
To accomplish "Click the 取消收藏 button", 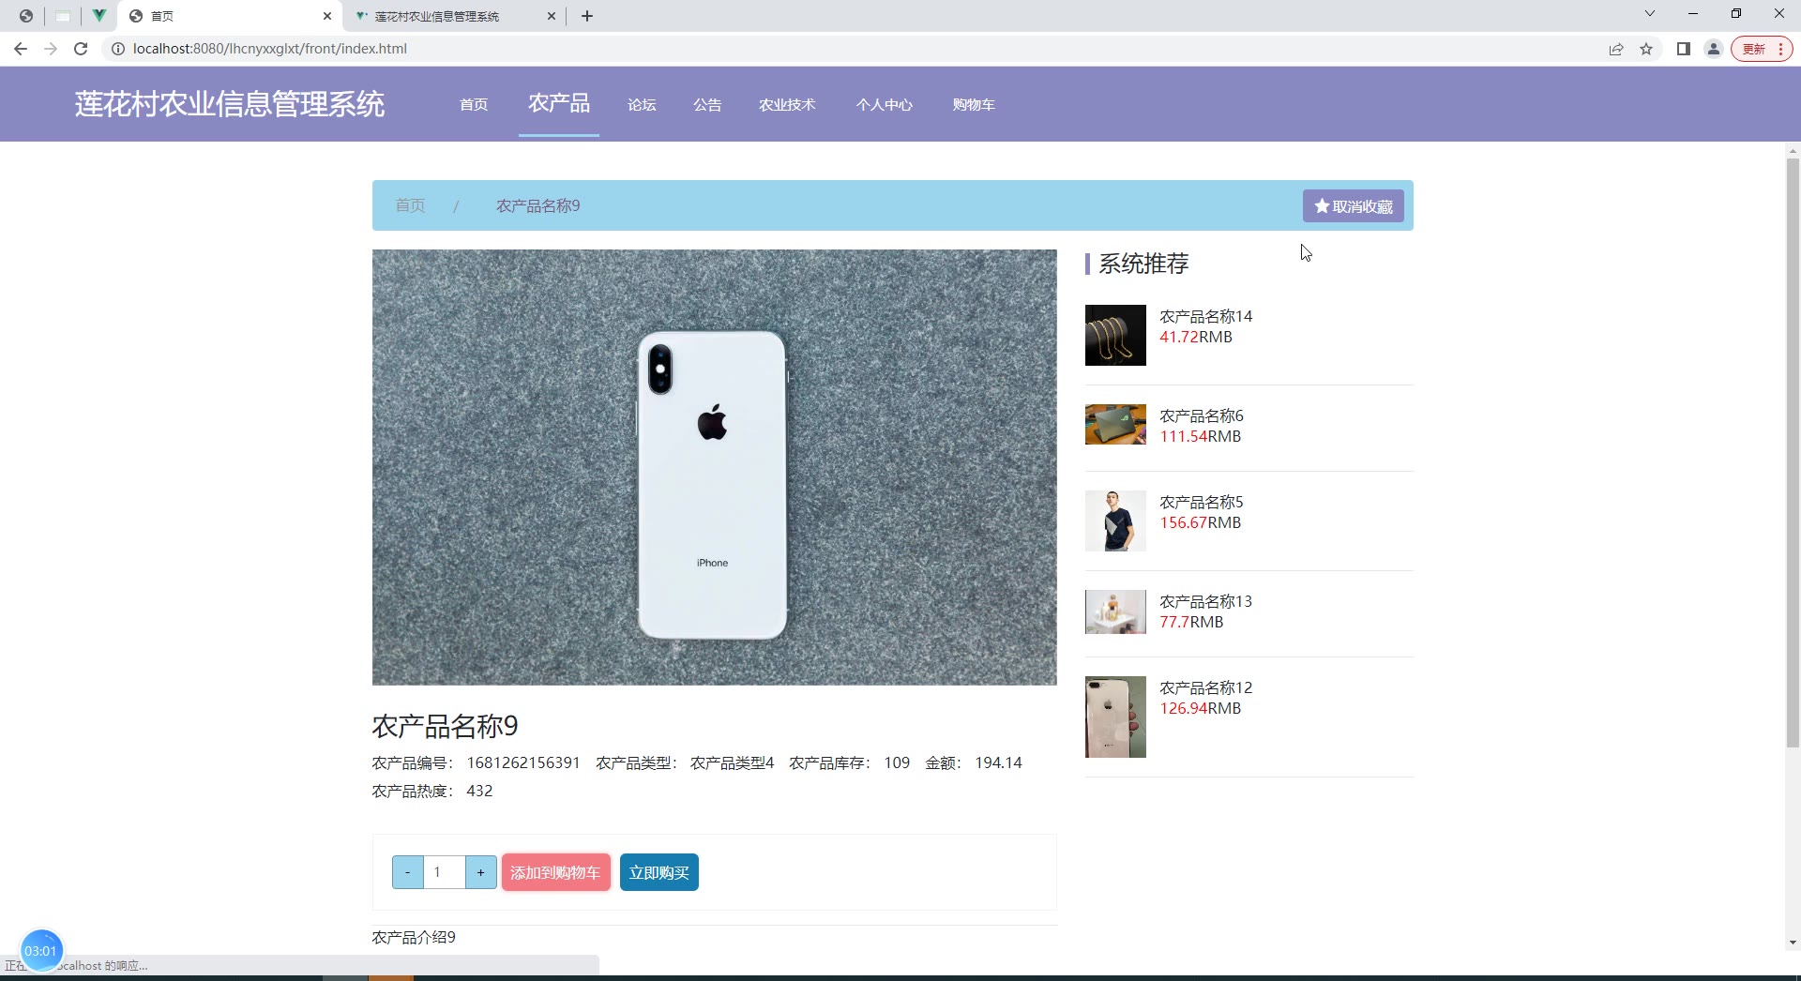I will (x=1353, y=206).
